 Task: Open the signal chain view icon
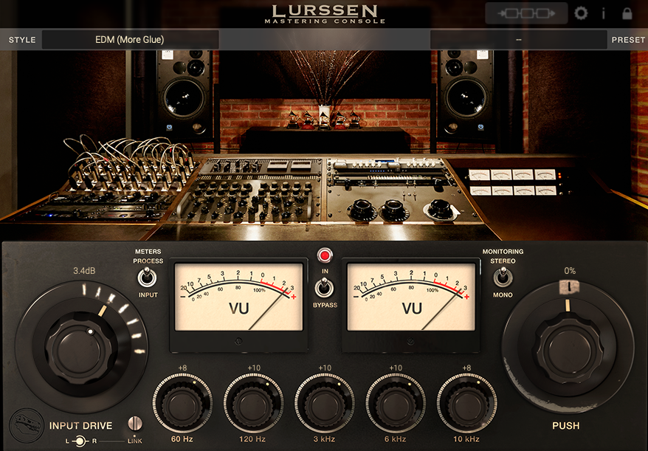point(526,13)
